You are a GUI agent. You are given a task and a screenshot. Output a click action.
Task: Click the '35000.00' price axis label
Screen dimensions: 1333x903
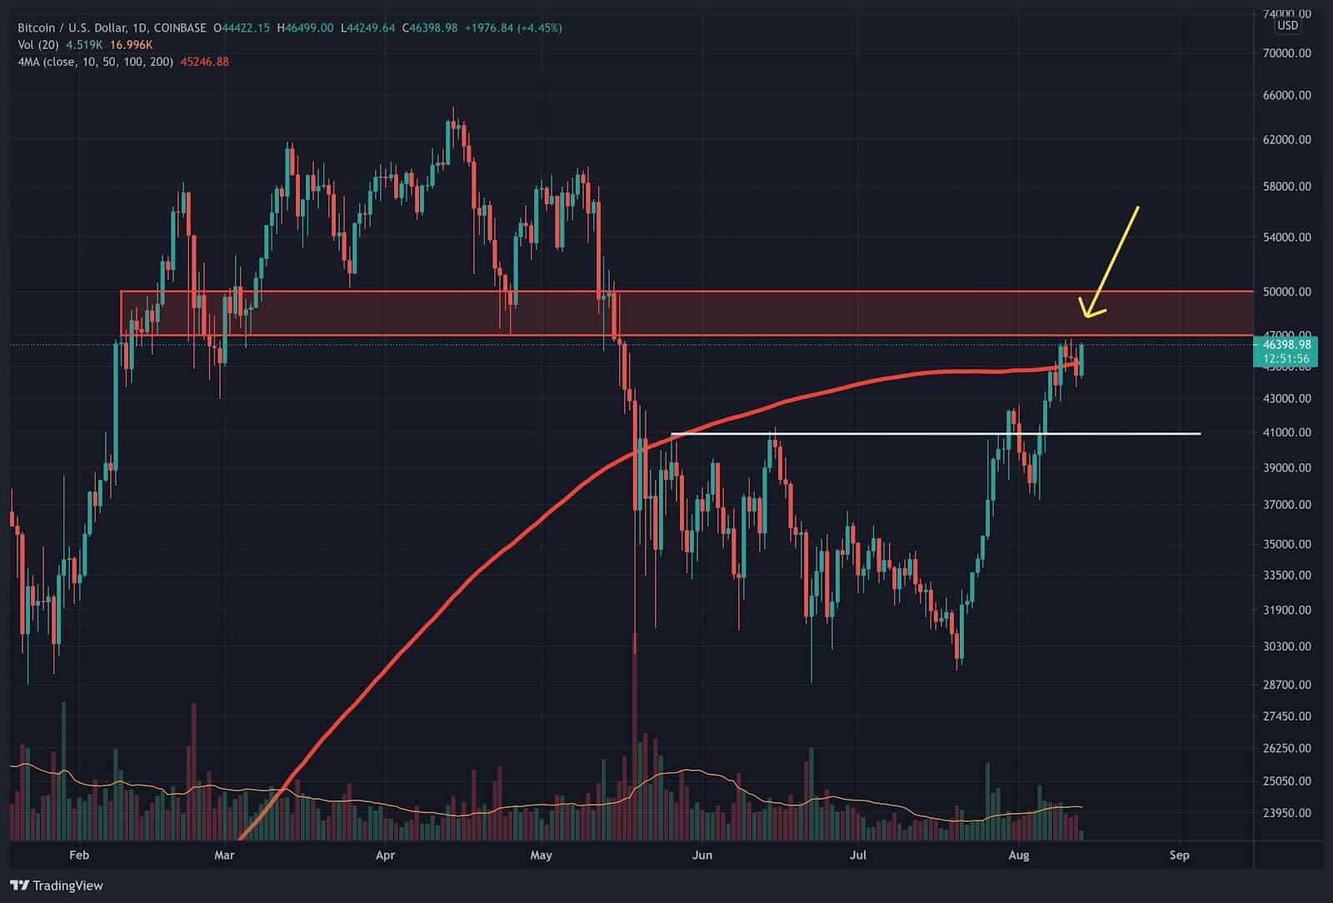pos(1286,545)
